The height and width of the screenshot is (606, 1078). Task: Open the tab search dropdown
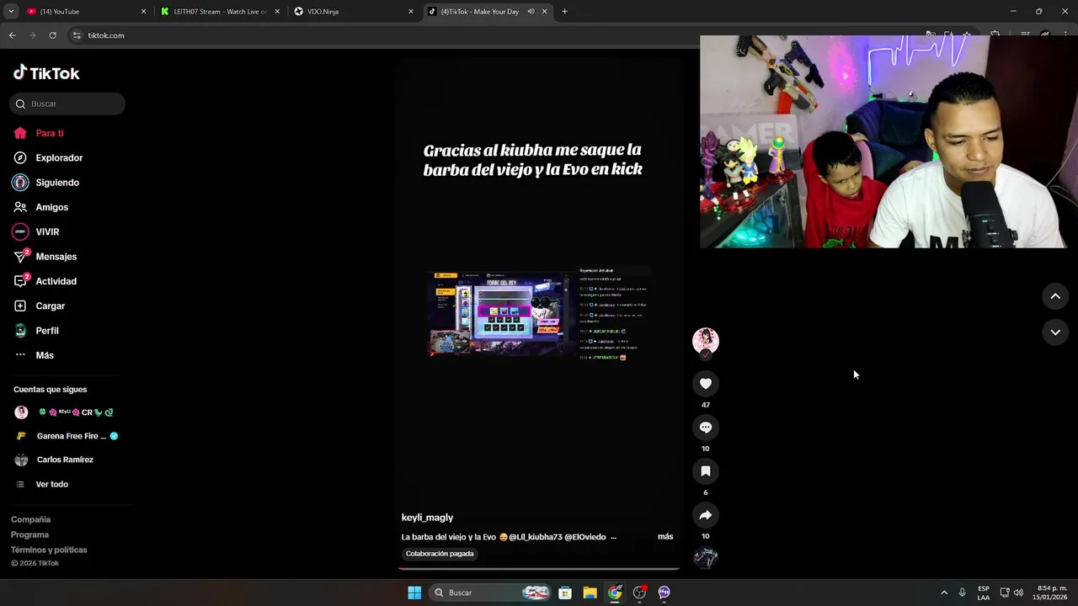pos(11,12)
